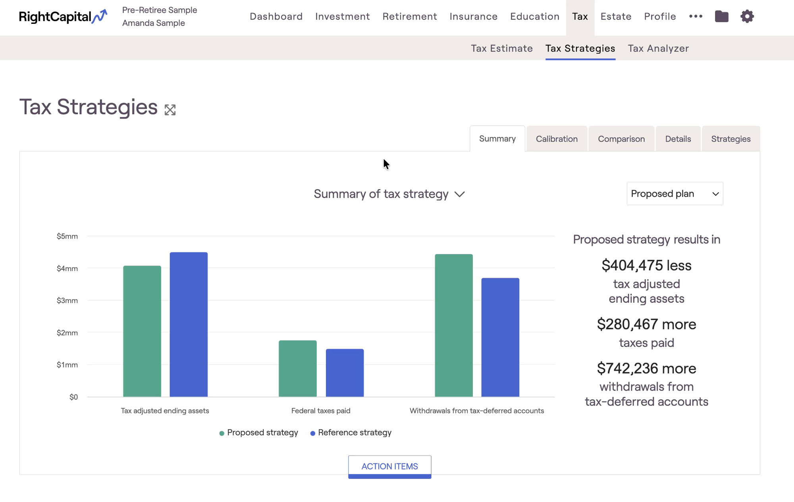Open the settings gear icon
The height and width of the screenshot is (502, 794).
coord(747,16)
